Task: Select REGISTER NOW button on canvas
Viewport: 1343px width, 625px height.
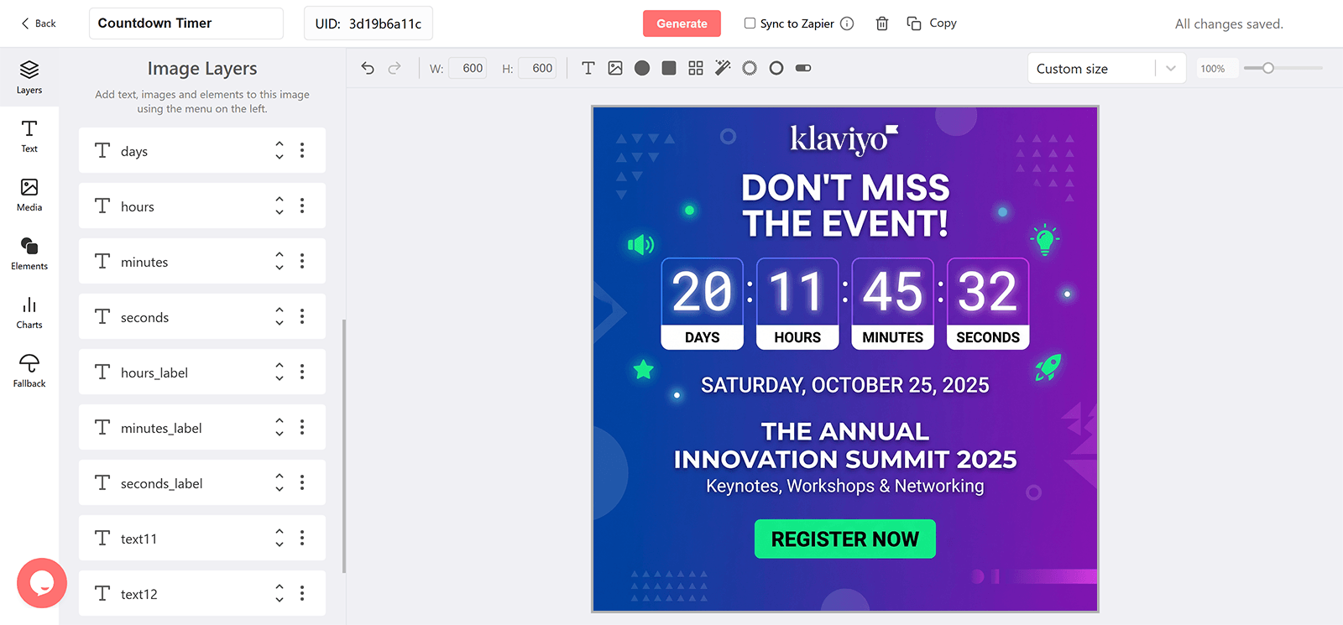Action: pos(845,539)
